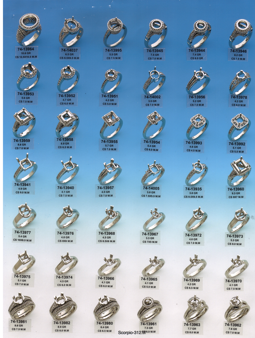Click the plain band ring 74-13977
This screenshot has width=255, height=338.
point(24,215)
